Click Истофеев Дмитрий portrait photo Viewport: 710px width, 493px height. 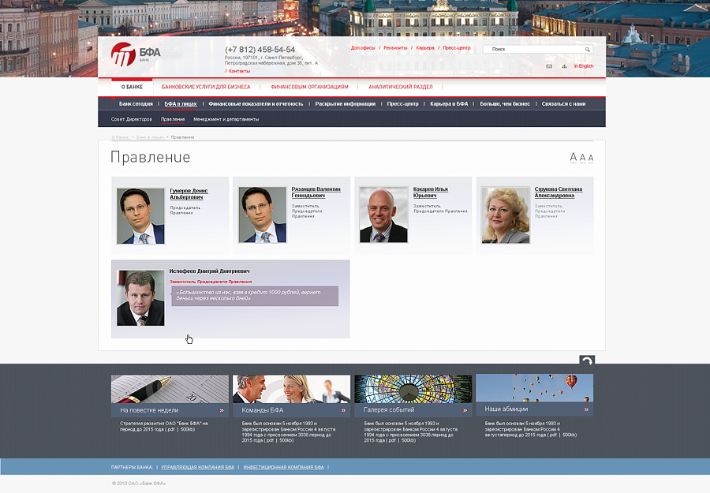point(141,298)
